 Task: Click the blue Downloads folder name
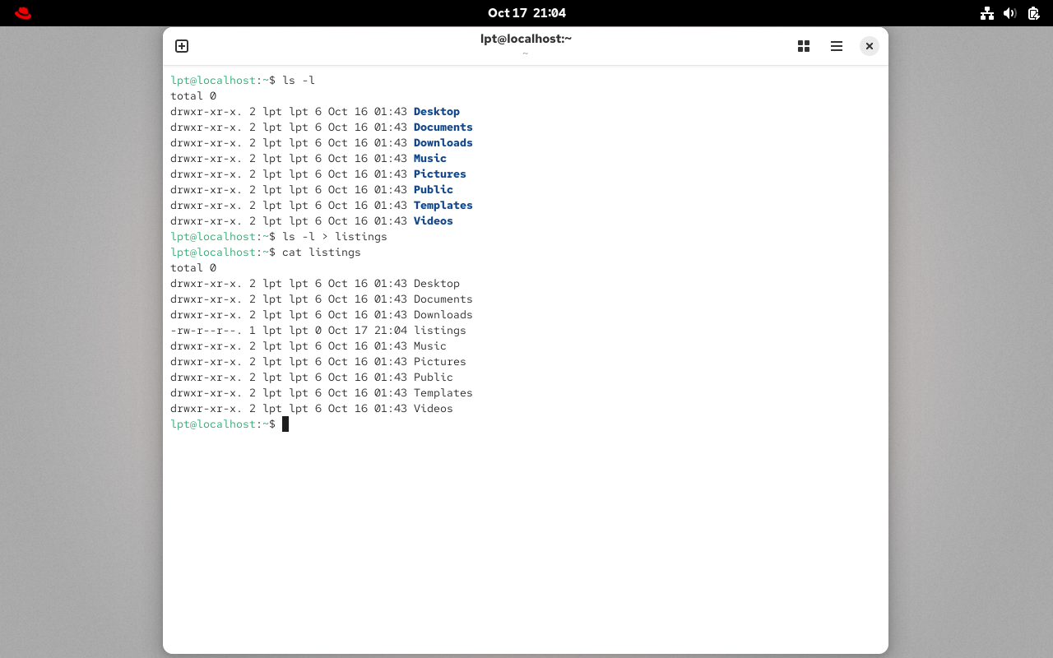(443, 142)
